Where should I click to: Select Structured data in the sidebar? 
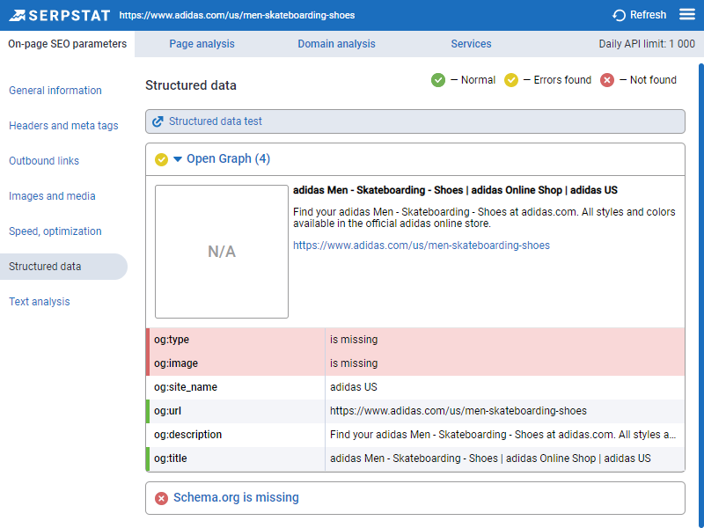[63, 267]
